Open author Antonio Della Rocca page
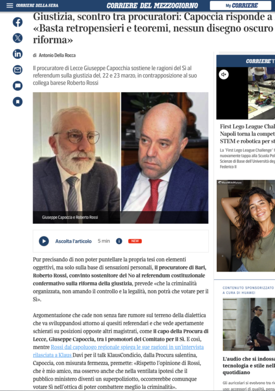This screenshot has height=391, width=275. point(57,55)
